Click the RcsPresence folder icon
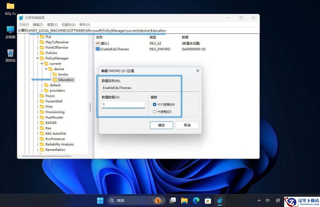 [x=42, y=139]
